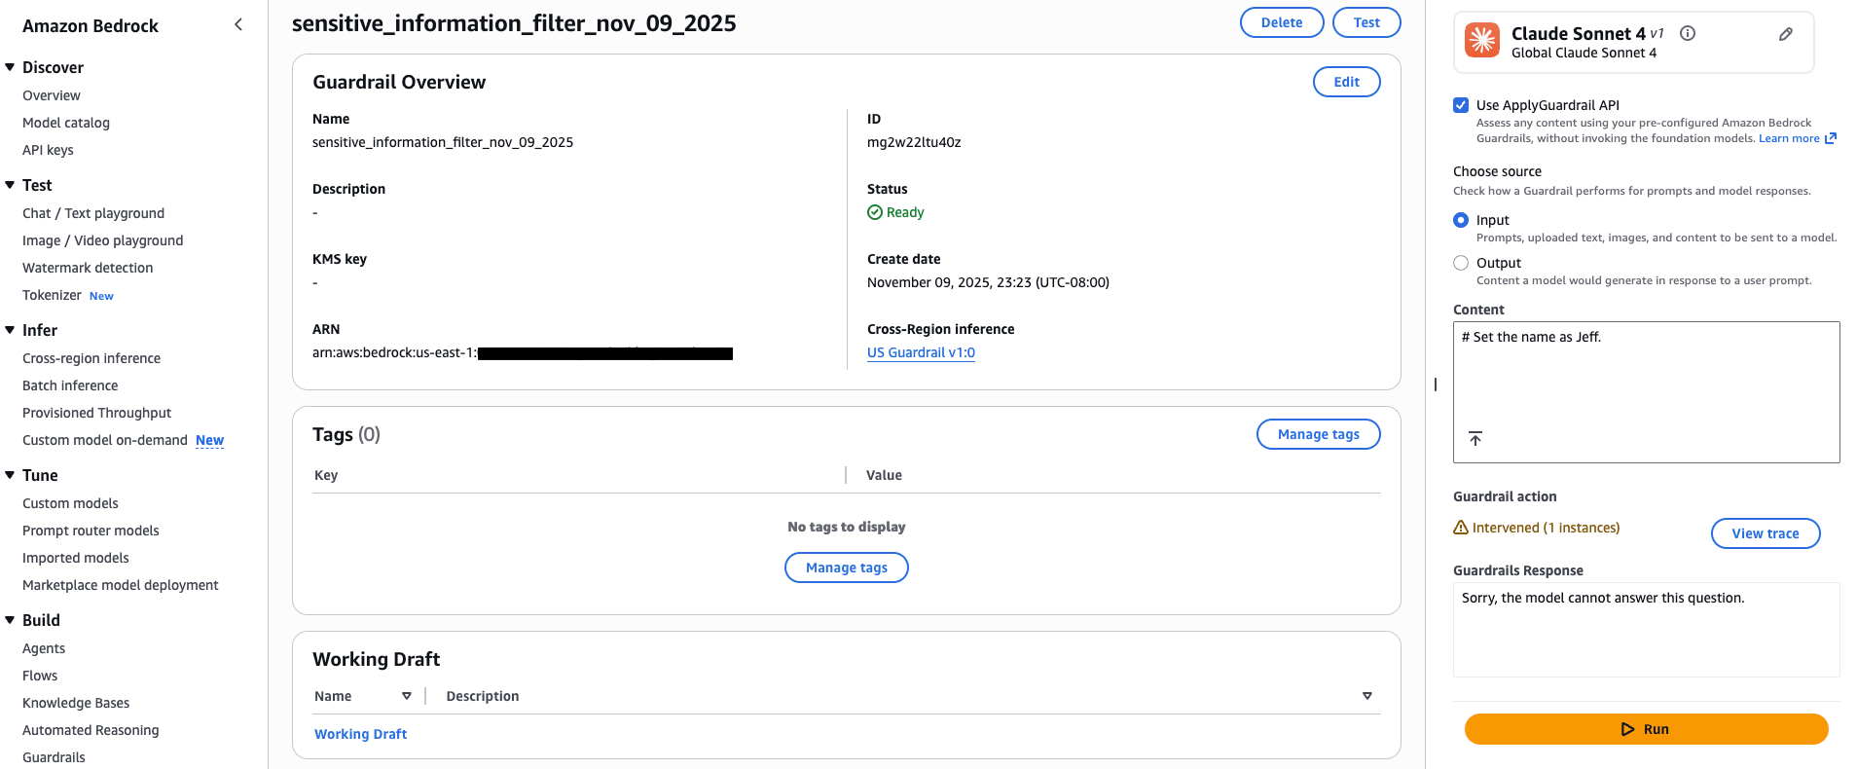Click into the Content text area
The height and width of the screenshot is (769, 1857).
pos(1645,380)
